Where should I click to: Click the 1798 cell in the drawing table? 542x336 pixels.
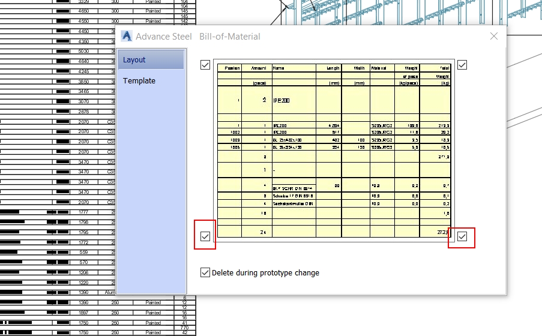click(83, 222)
